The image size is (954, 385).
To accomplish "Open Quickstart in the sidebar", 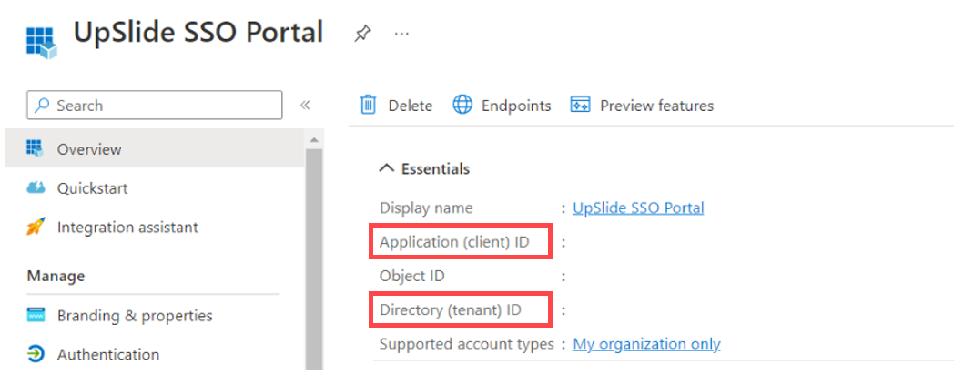I will point(93,187).
